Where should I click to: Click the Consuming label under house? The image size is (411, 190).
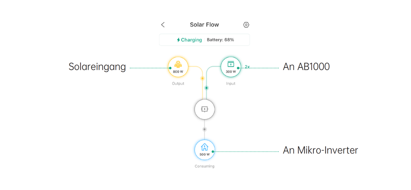[205, 166]
